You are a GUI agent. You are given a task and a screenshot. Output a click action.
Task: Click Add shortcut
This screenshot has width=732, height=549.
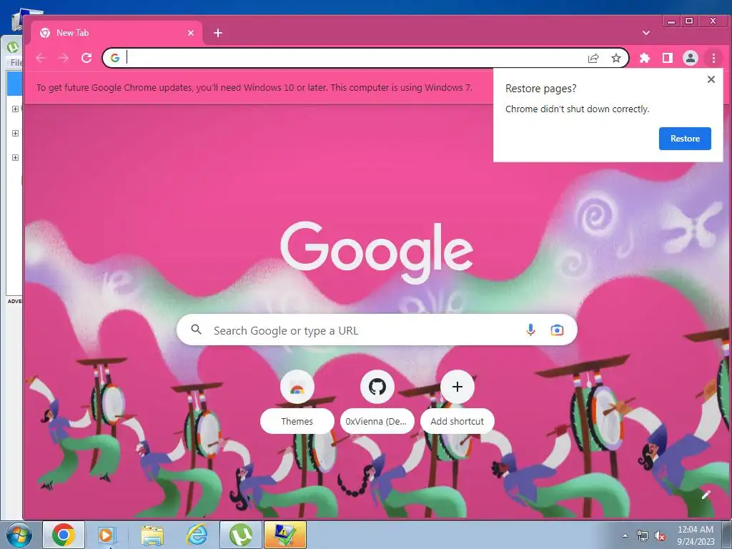click(x=457, y=402)
